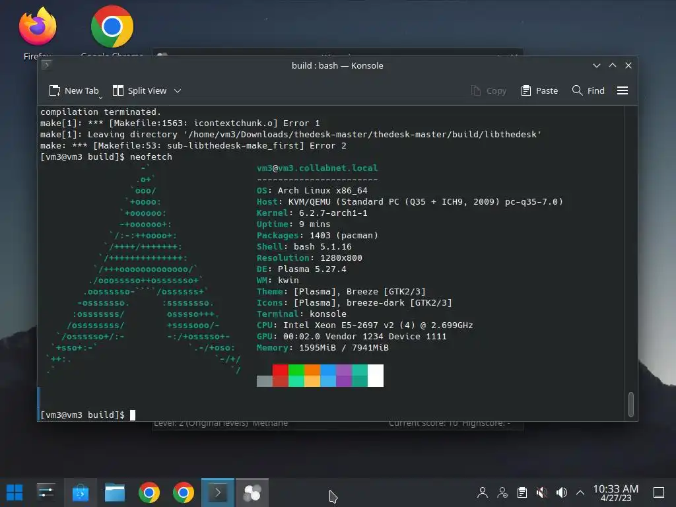Image resolution: width=676 pixels, height=507 pixels.
Task: Open a New Tab in Konsole
Action: click(74, 91)
